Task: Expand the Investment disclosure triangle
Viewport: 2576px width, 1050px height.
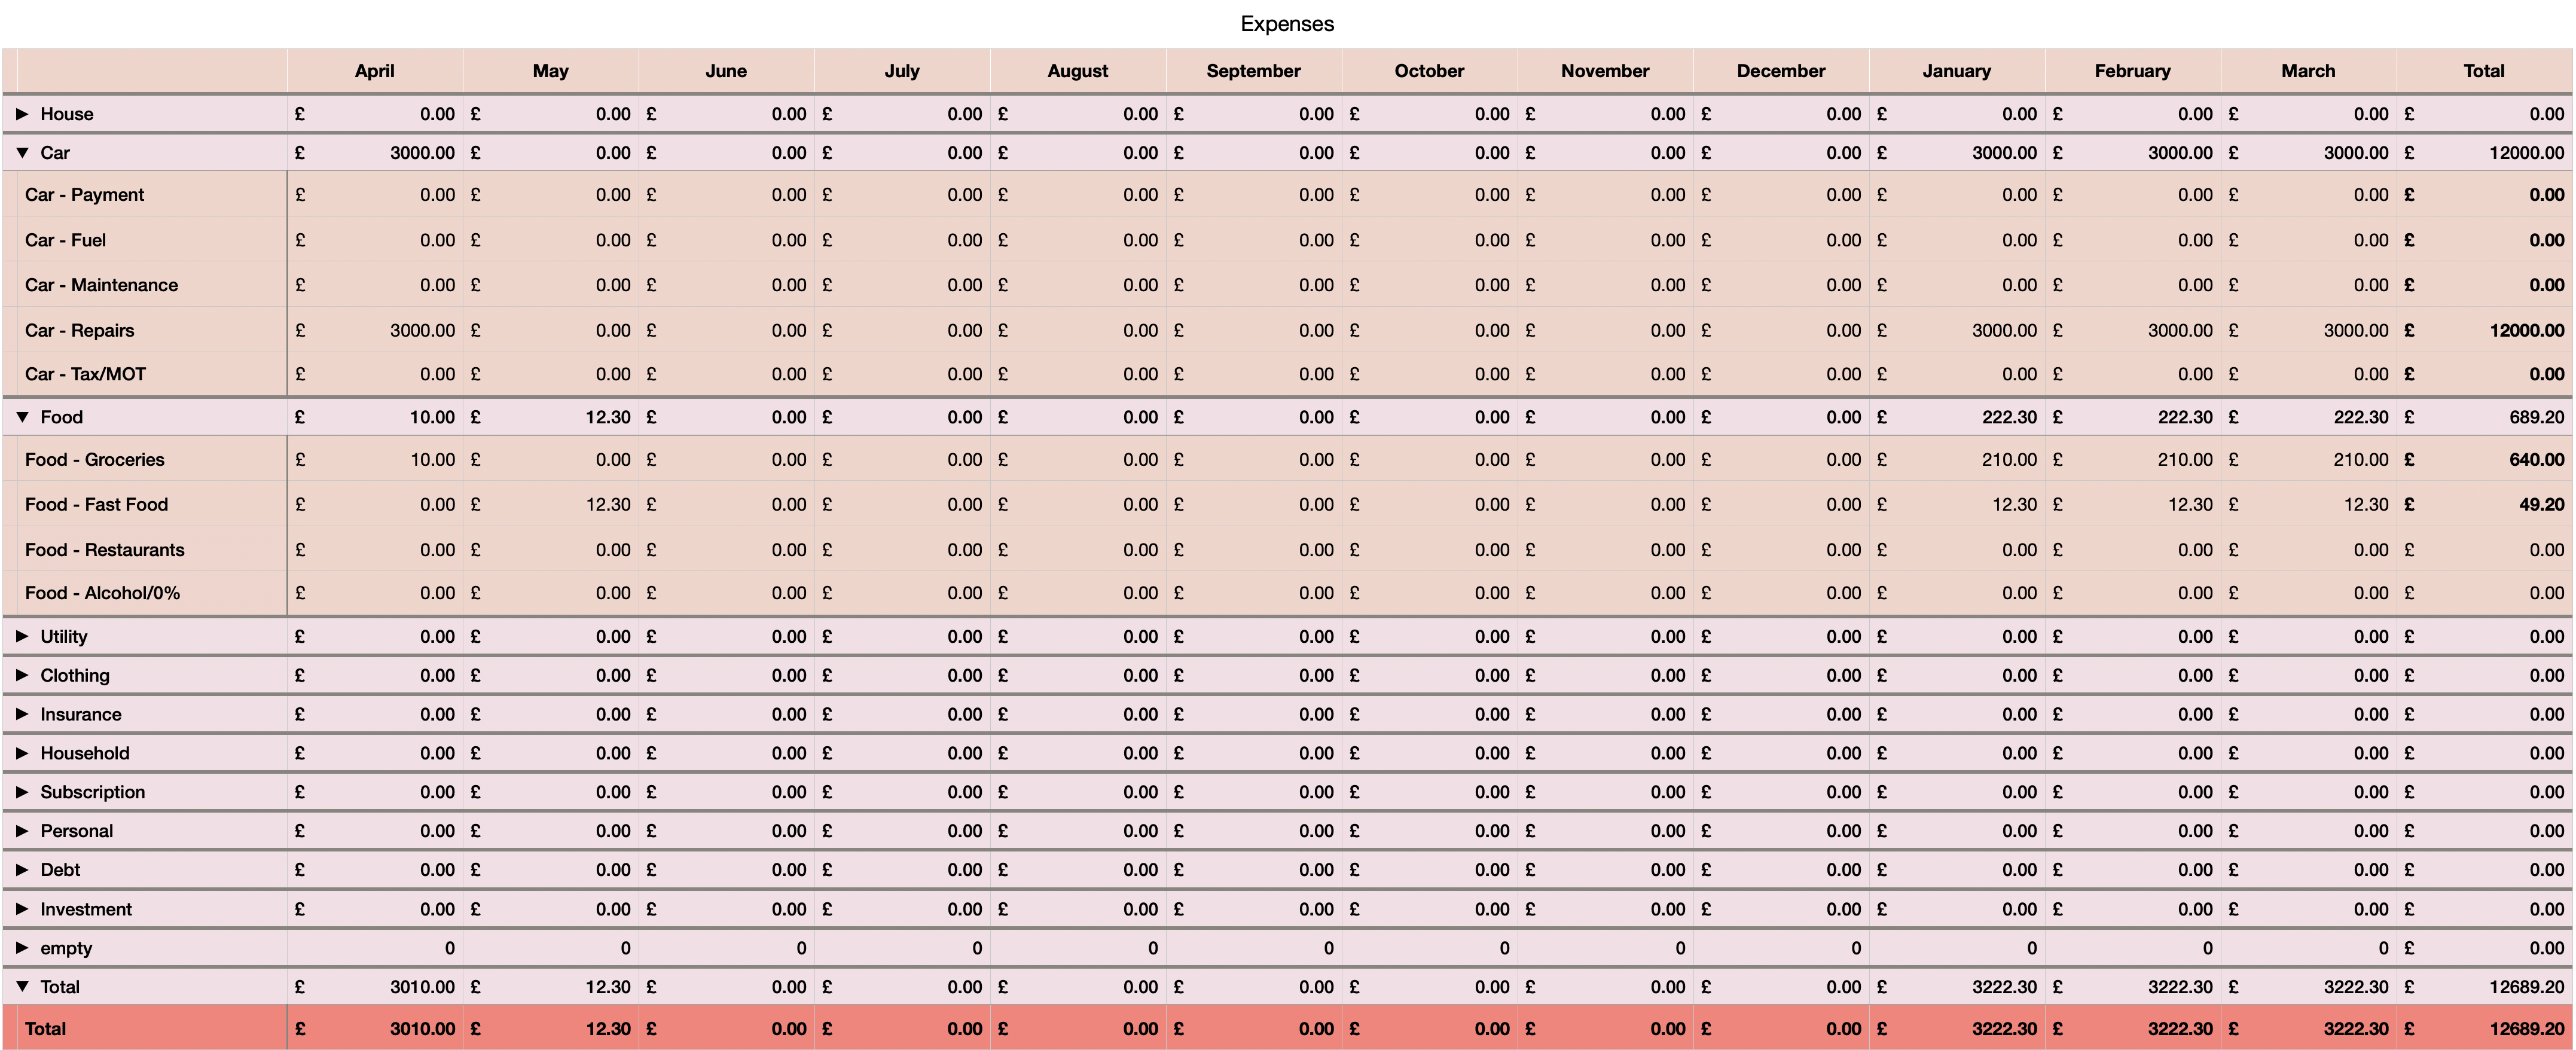Action: 22,909
